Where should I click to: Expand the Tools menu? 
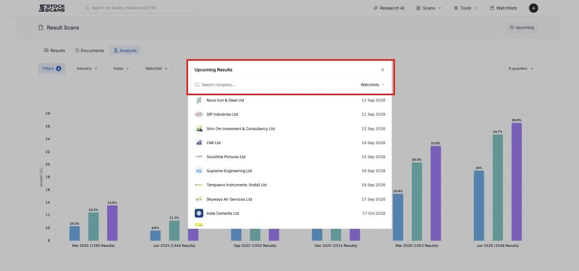[x=465, y=8]
